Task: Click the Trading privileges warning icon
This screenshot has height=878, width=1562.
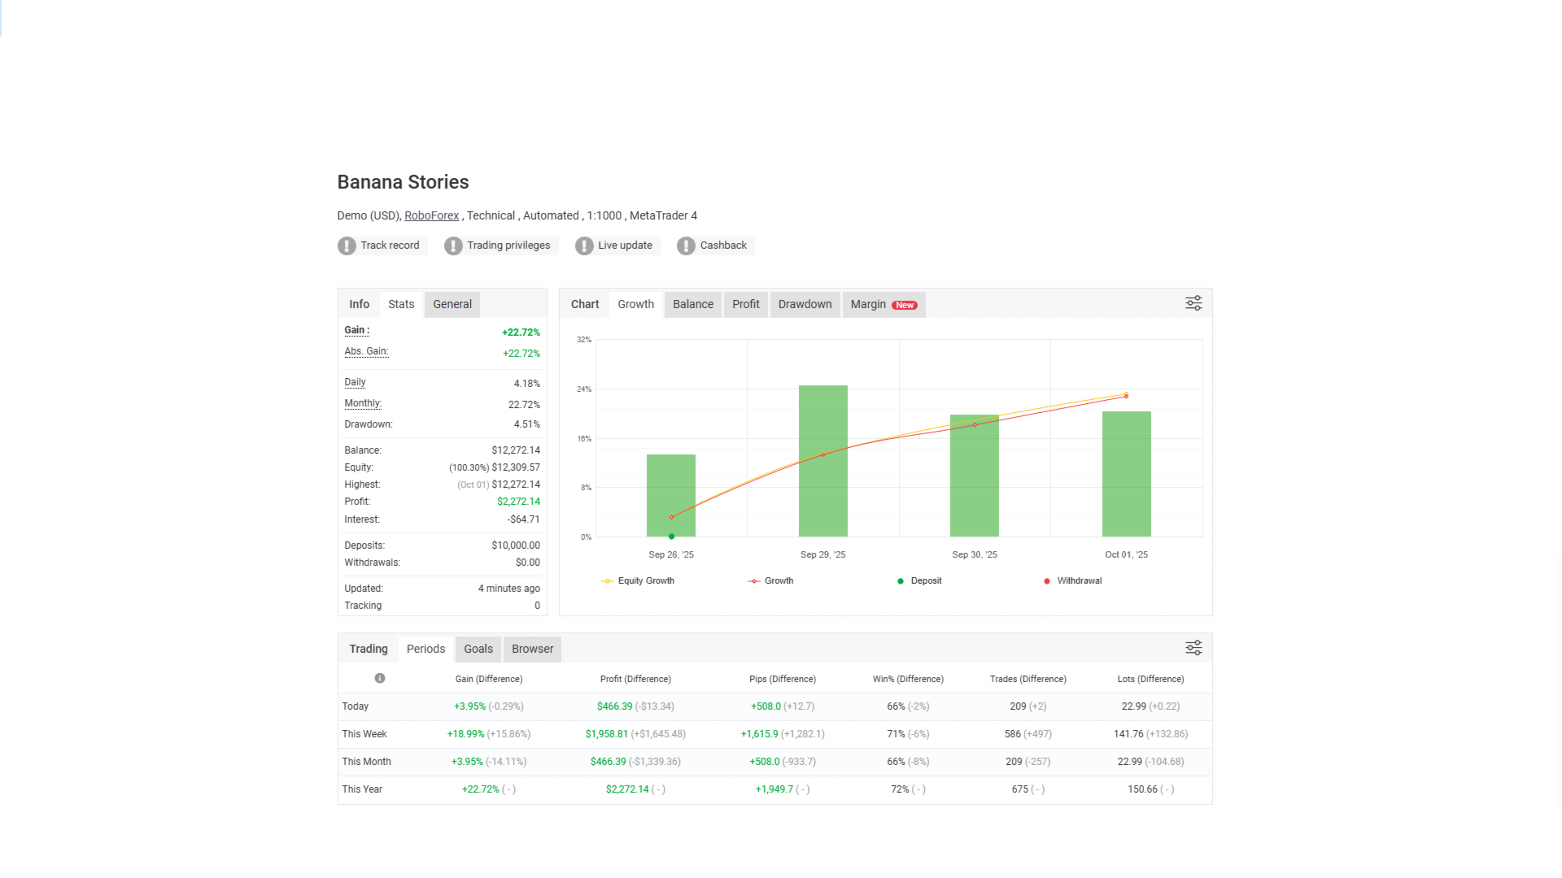Action: point(453,246)
